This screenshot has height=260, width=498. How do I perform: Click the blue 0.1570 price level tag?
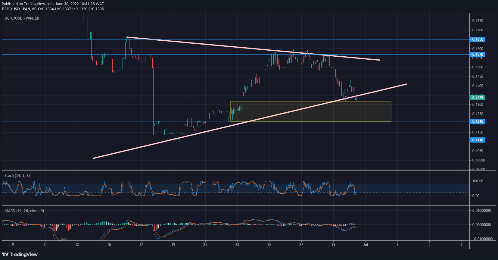point(477,55)
